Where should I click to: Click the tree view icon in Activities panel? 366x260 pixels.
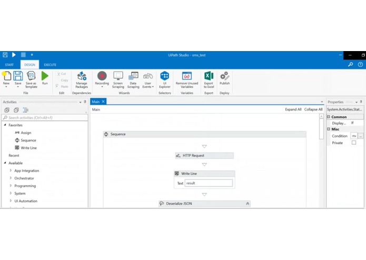(26, 110)
